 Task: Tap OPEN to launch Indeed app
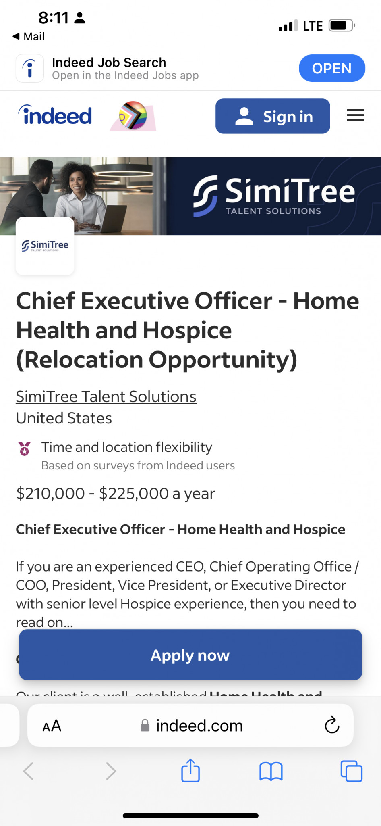coord(331,68)
